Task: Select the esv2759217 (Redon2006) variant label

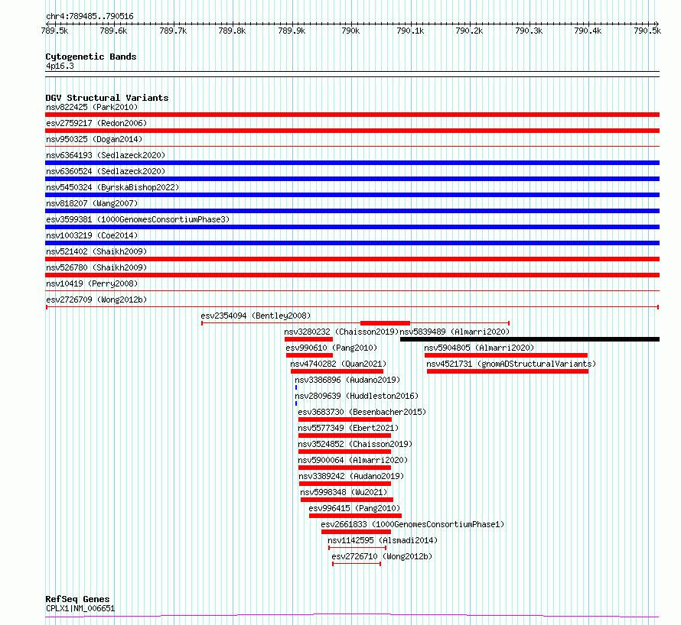Action: pos(96,123)
